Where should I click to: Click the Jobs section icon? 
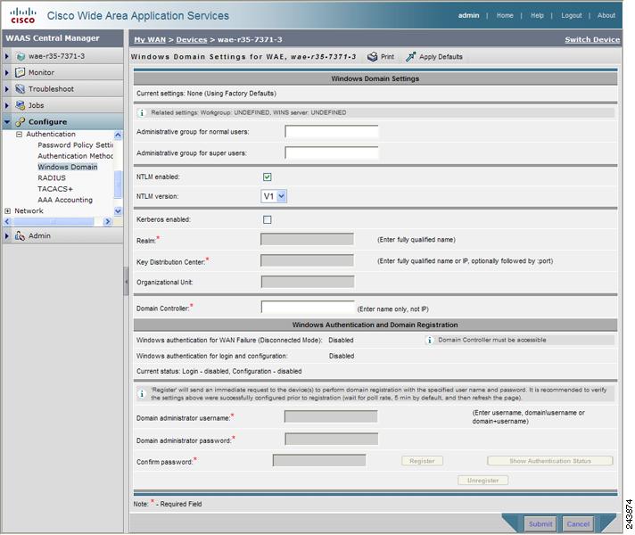pyautogui.click(x=20, y=105)
